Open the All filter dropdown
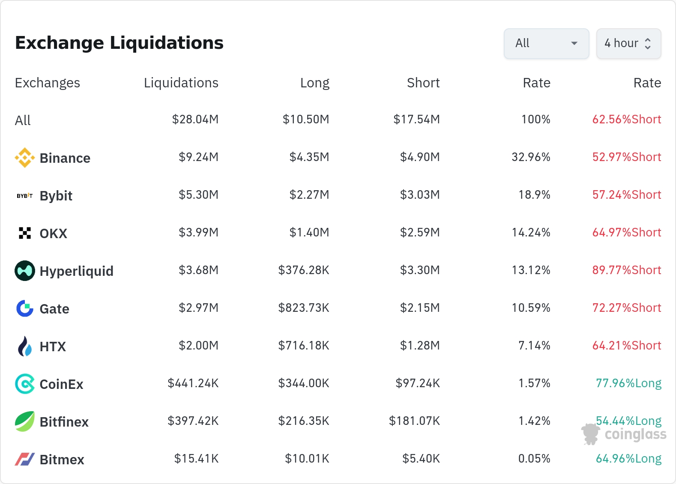The width and height of the screenshot is (676, 484). tap(546, 43)
